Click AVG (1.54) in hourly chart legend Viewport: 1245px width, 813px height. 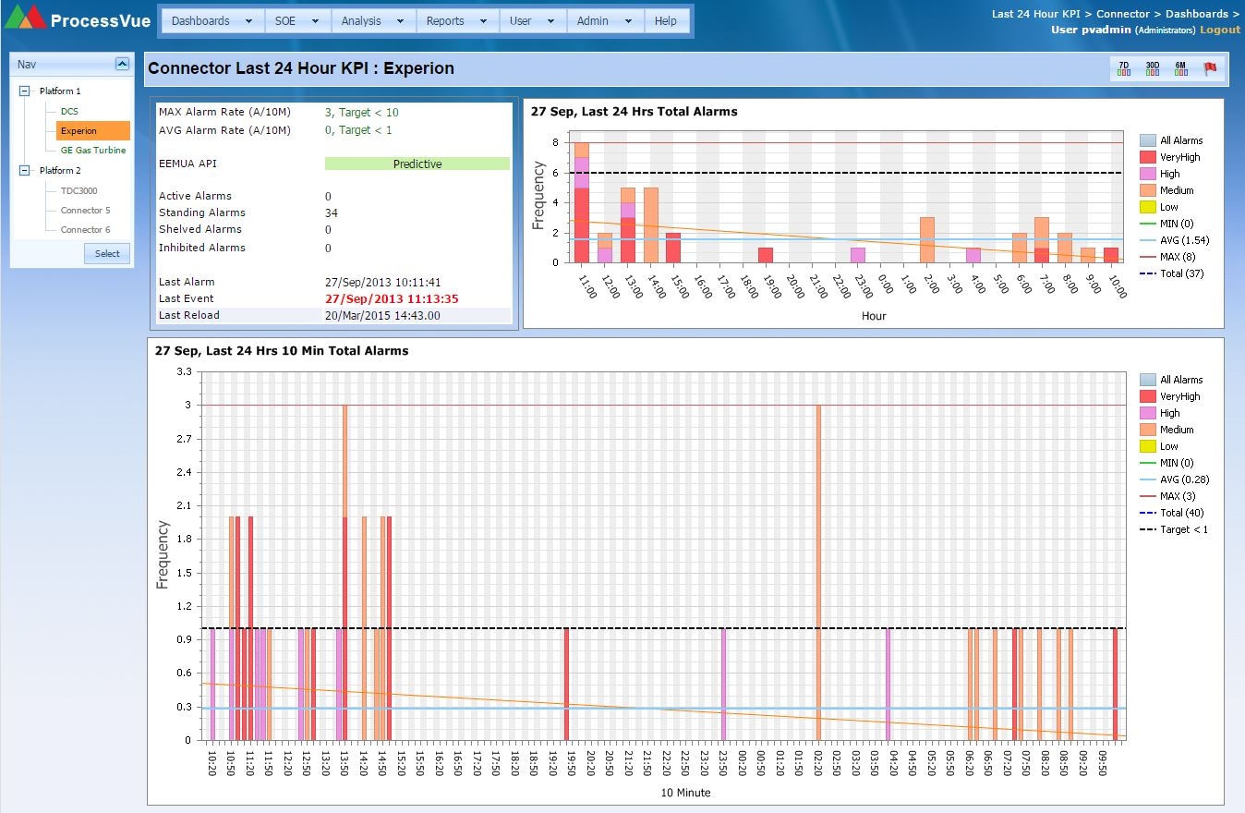click(x=1185, y=240)
